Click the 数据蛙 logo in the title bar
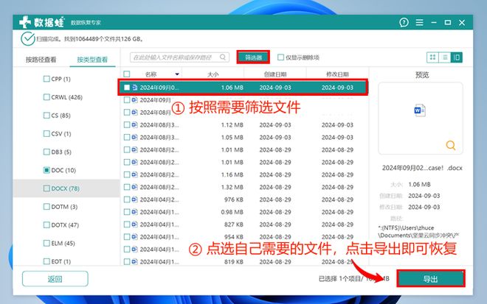The height and width of the screenshot is (304, 487). (x=41, y=22)
